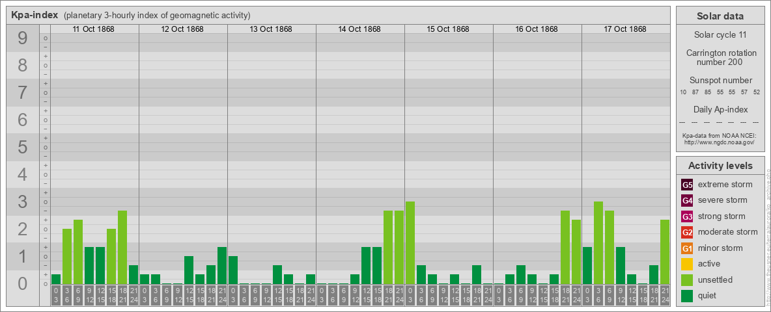Click the 'unsettled' legend label
The image size is (771, 312).
[x=716, y=280]
